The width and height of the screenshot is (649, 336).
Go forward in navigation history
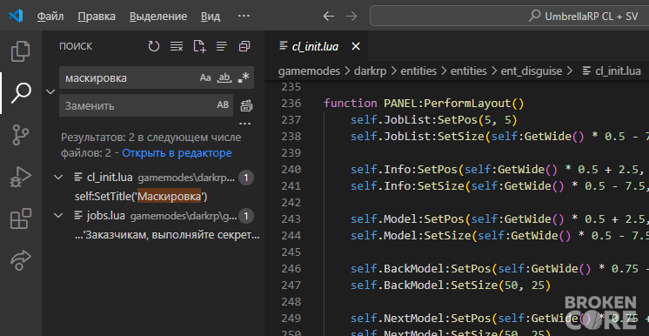[x=351, y=16]
